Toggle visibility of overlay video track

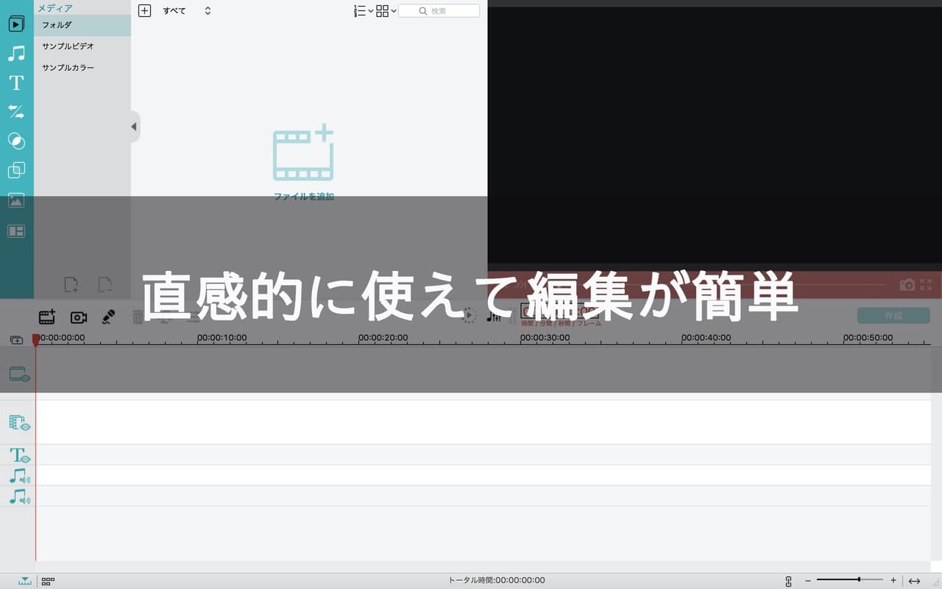click(19, 423)
